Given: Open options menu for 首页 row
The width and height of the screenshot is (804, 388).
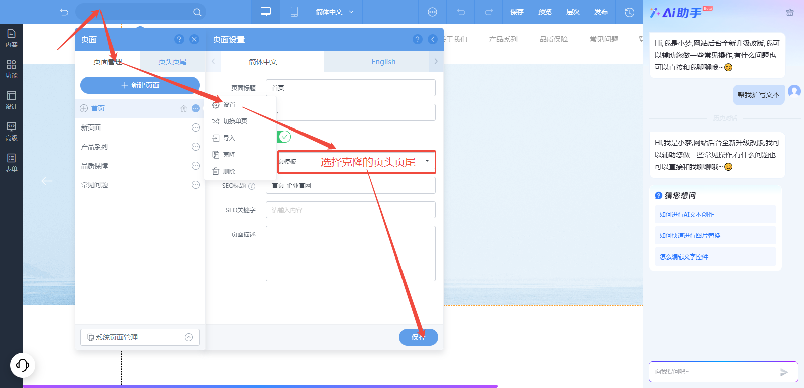Looking at the screenshot, I should pyautogui.click(x=196, y=108).
